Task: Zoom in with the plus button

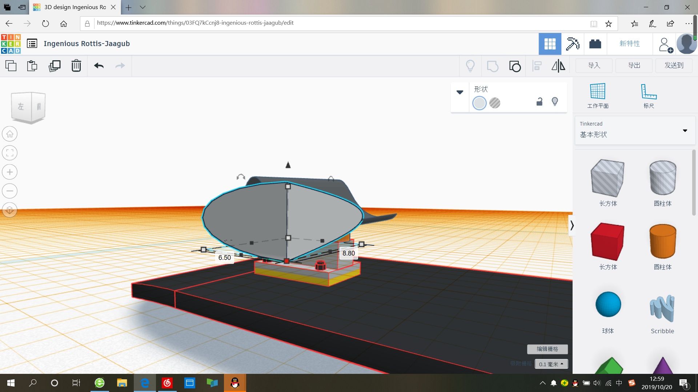Action: pos(10,172)
